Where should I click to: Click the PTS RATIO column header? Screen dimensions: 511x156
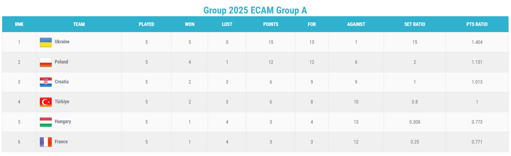[x=477, y=24]
